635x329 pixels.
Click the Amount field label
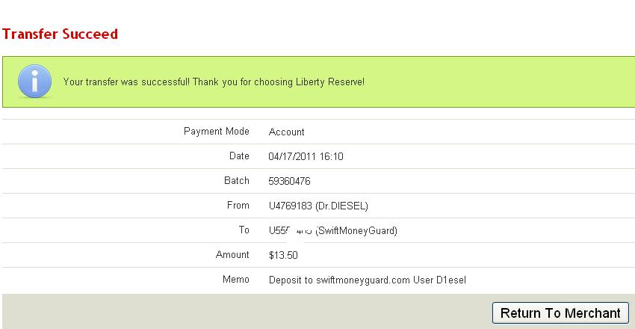[x=232, y=255]
